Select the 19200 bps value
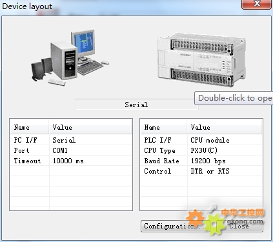Screen dimensions: 273x242 point(208,161)
